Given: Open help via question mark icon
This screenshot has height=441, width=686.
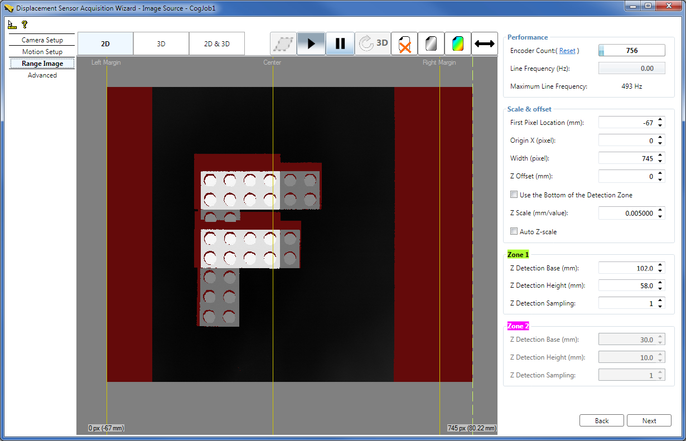Looking at the screenshot, I should coord(23,24).
